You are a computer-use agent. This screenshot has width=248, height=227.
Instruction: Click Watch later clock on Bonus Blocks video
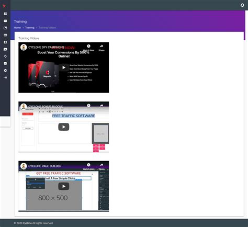[x=88, y=105]
